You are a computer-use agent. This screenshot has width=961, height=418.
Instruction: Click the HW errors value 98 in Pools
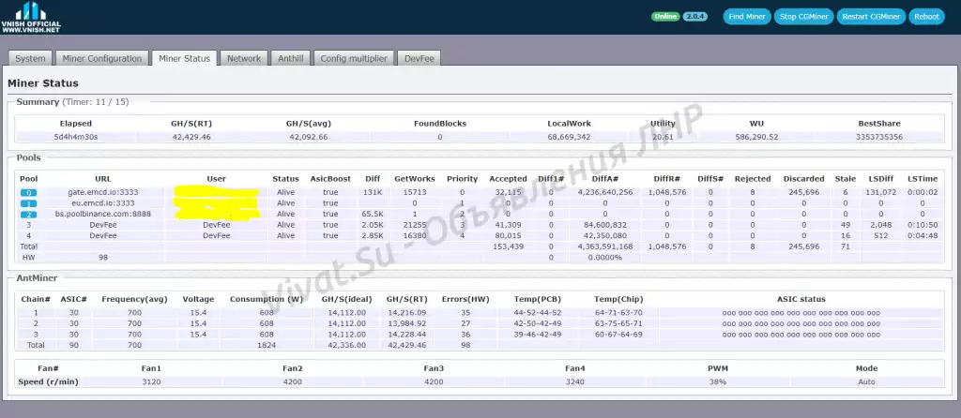[x=103, y=258]
